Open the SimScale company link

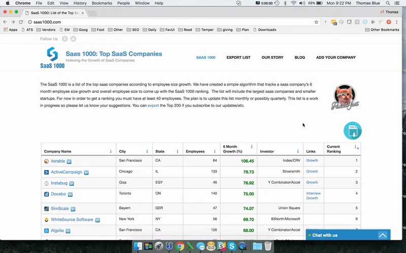60,208
